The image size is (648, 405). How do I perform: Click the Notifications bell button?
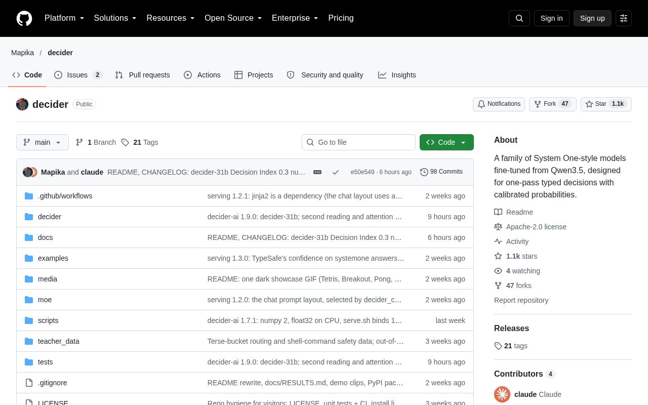pyautogui.click(x=499, y=104)
